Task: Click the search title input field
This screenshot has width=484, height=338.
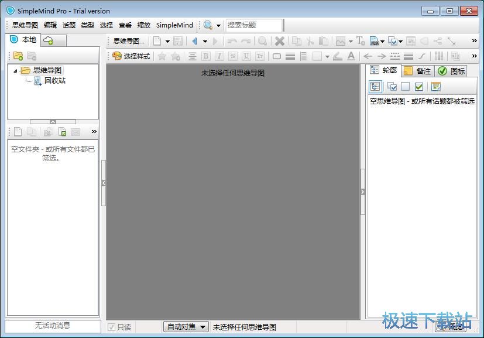Action: click(x=253, y=25)
